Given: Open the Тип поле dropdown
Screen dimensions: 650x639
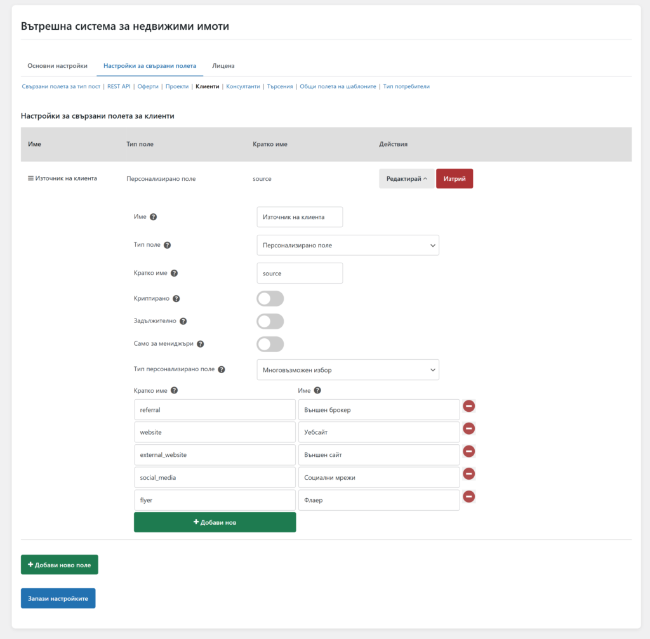Looking at the screenshot, I should pyautogui.click(x=347, y=245).
